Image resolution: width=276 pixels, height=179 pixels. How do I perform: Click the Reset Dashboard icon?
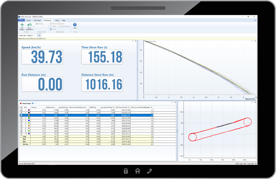coord(29,25)
